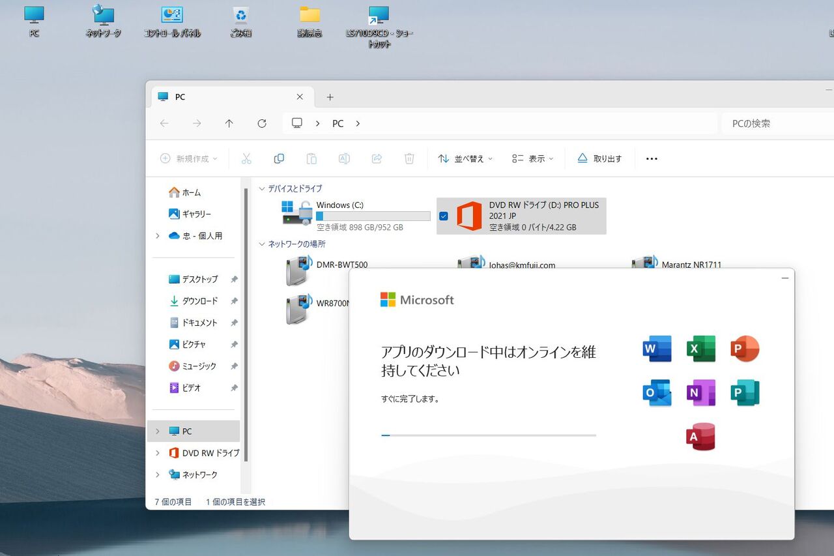Click the Delete trash icon in toolbar
The height and width of the screenshot is (556, 834).
tap(409, 158)
